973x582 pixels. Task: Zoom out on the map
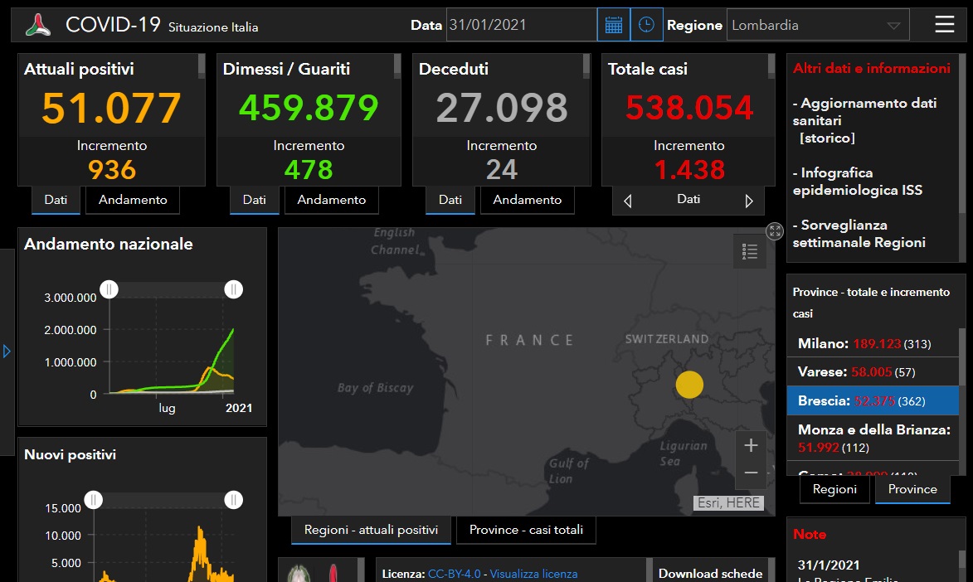click(x=751, y=473)
